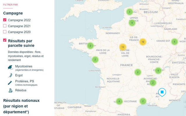This screenshot has width=186, height=116.
Task: Toggle Résultats par parcelle suivie checkbox
Action: (x=5, y=40)
